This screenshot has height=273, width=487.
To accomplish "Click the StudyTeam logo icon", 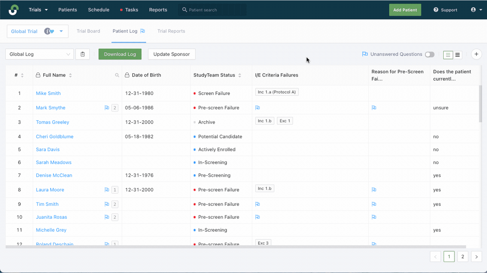I will pyautogui.click(x=13, y=10).
